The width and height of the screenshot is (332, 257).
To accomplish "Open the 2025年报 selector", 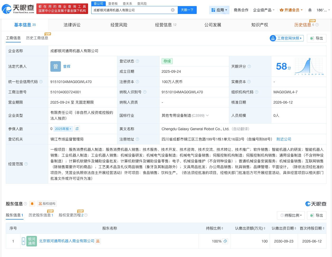I will (x=63, y=129).
